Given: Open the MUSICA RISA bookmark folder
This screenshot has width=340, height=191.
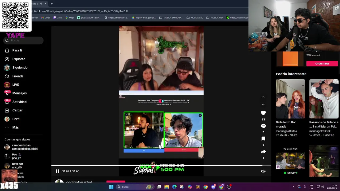Looking at the screenshot, I should point(215,18).
